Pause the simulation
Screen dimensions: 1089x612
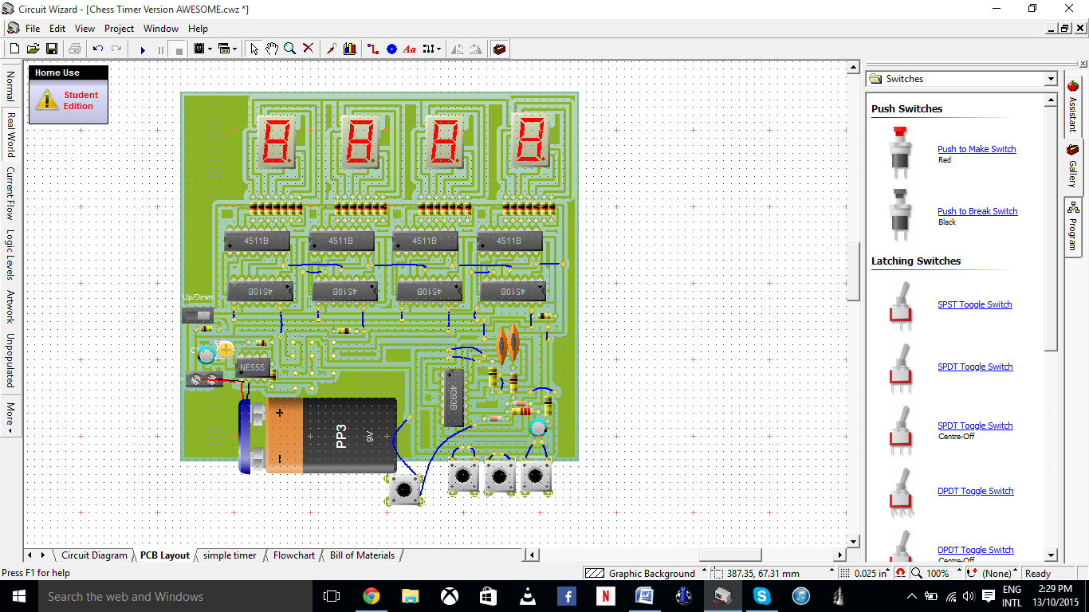coord(161,49)
